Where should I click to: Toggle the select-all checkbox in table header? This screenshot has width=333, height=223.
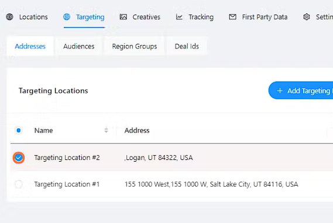click(x=19, y=130)
